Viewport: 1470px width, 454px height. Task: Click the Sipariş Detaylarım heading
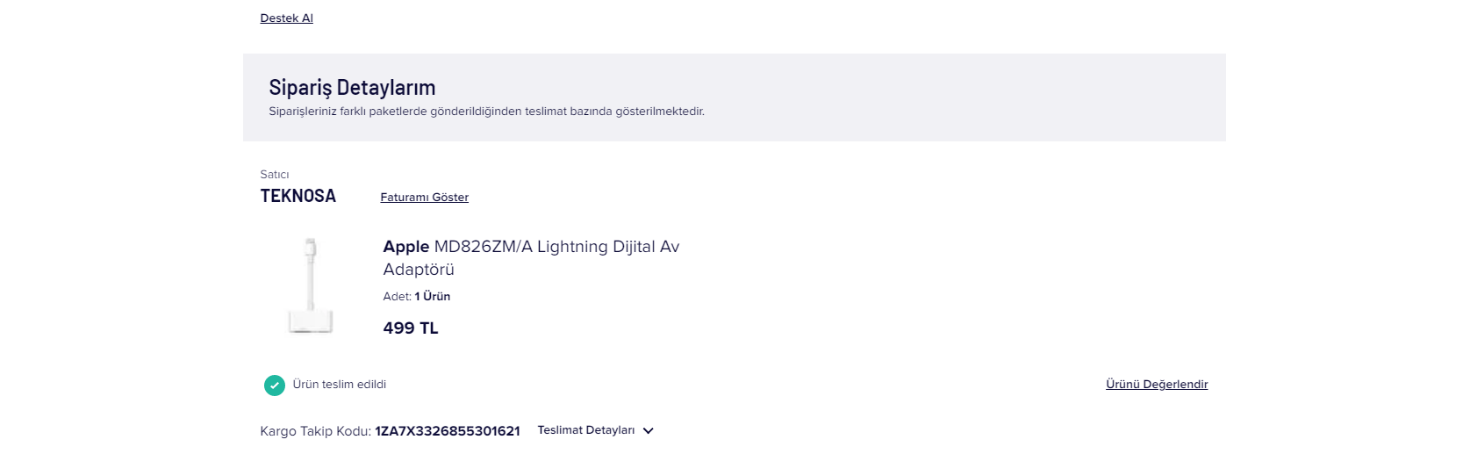[352, 87]
